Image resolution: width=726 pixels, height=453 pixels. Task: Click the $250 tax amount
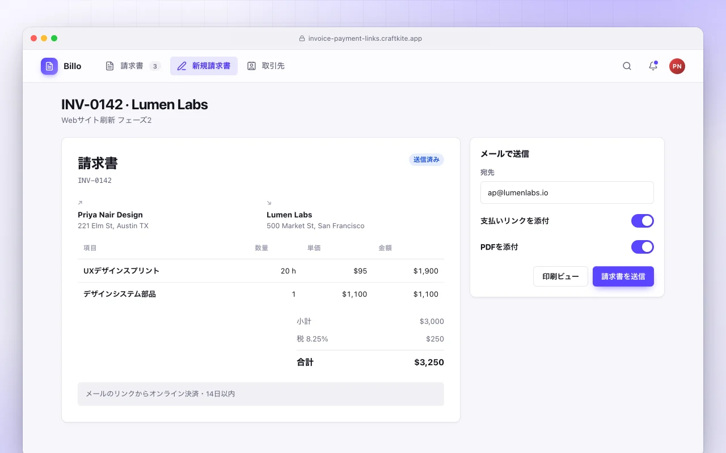coord(435,339)
